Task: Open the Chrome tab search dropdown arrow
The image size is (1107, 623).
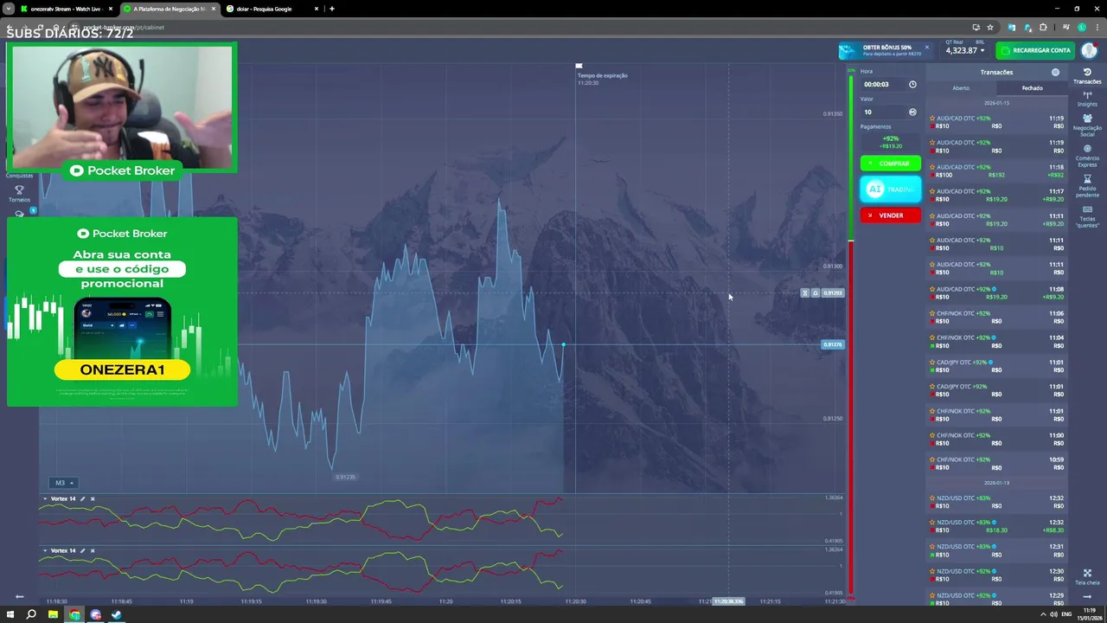Action: tap(9, 9)
